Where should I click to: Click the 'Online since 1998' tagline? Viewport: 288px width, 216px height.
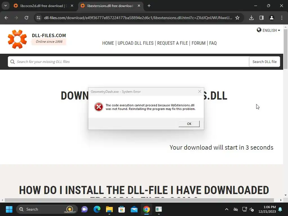coord(49,42)
